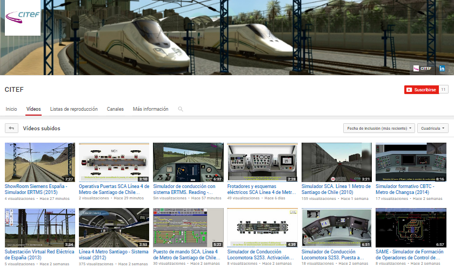
Task: Open the Más información tab
Action: point(150,109)
